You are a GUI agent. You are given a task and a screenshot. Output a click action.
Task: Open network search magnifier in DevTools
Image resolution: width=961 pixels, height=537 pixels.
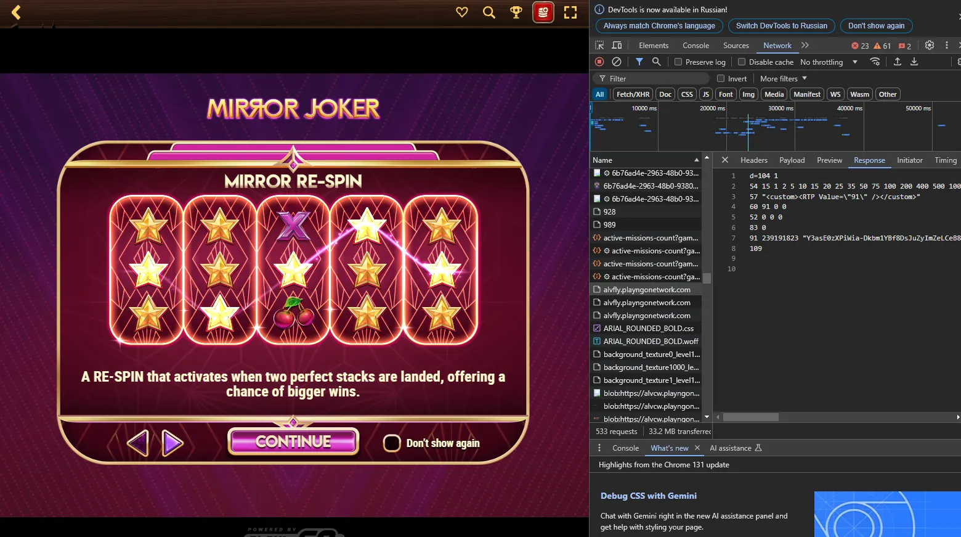click(657, 62)
